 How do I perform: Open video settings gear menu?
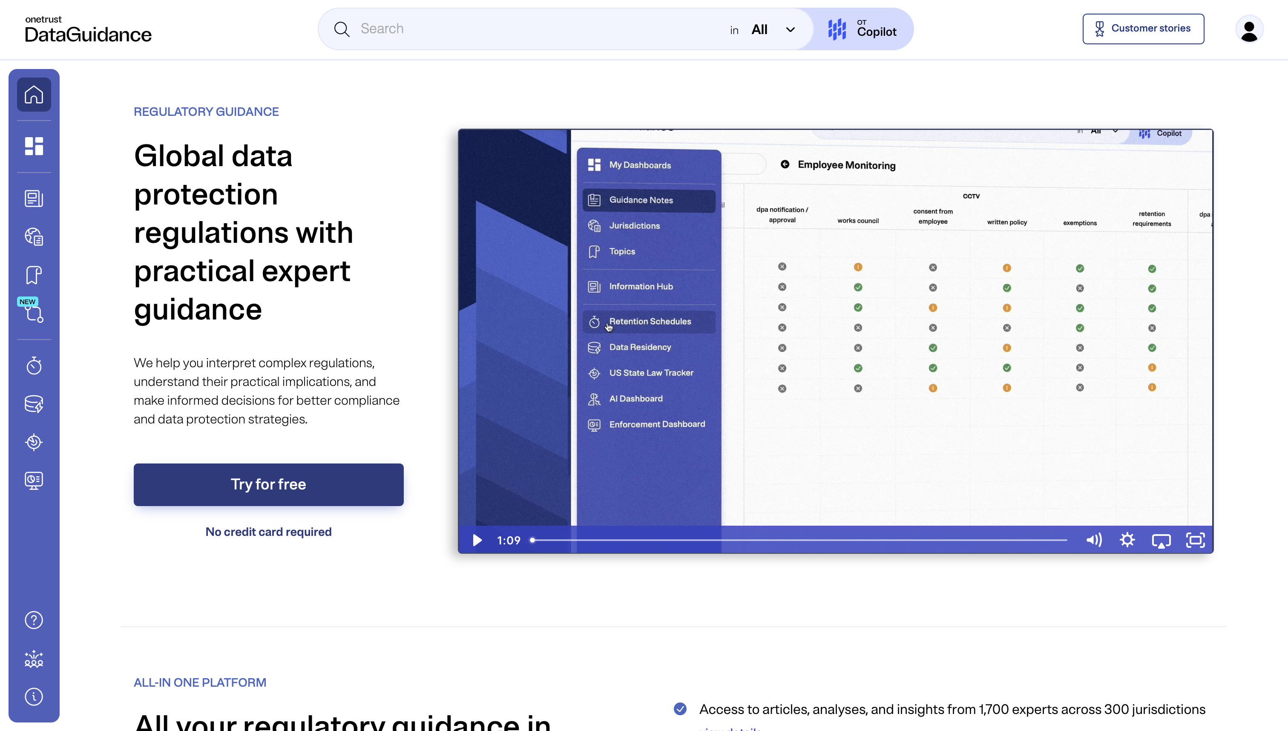1127,540
